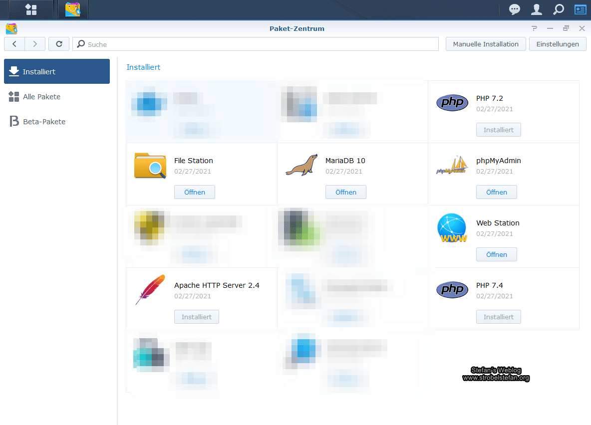Select 'Beta-Pakete' in the sidebar
This screenshot has height=425, width=591.
click(x=44, y=121)
